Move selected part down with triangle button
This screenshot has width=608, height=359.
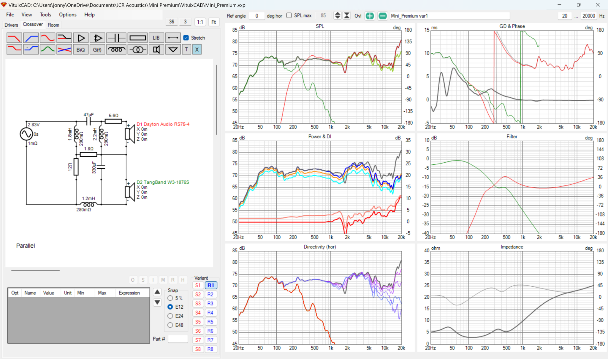[x=157, y=302]
